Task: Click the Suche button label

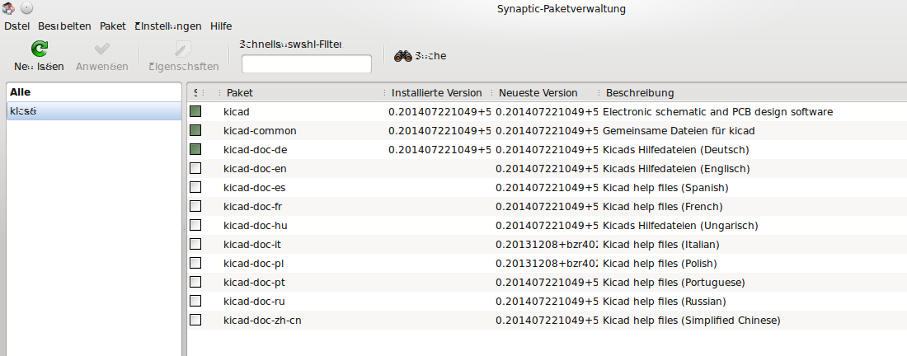Action: (431, 56)
